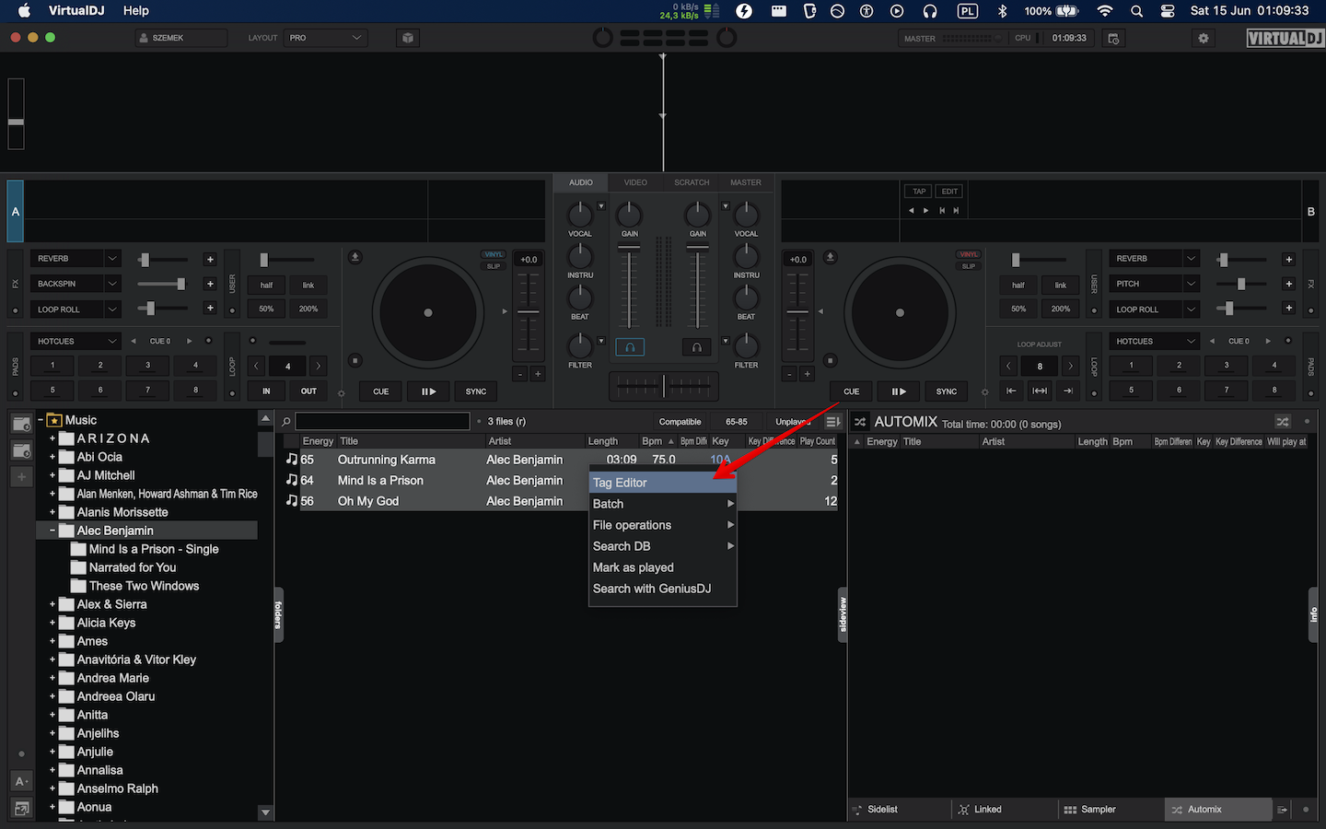Screen dimensions: 1326x829
Task: Click CUE on deck B
Action: pos(852,391)
